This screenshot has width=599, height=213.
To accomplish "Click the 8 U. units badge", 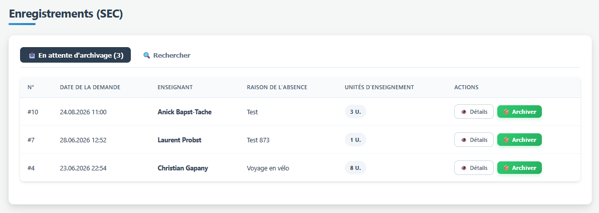I will pos(355,168).
